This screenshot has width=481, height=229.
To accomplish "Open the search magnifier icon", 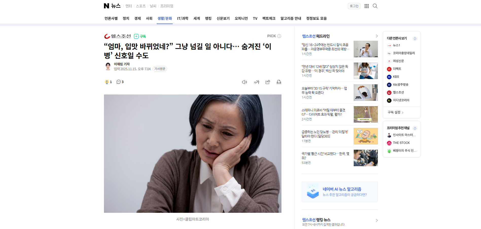I will click(x=375, y=6).
